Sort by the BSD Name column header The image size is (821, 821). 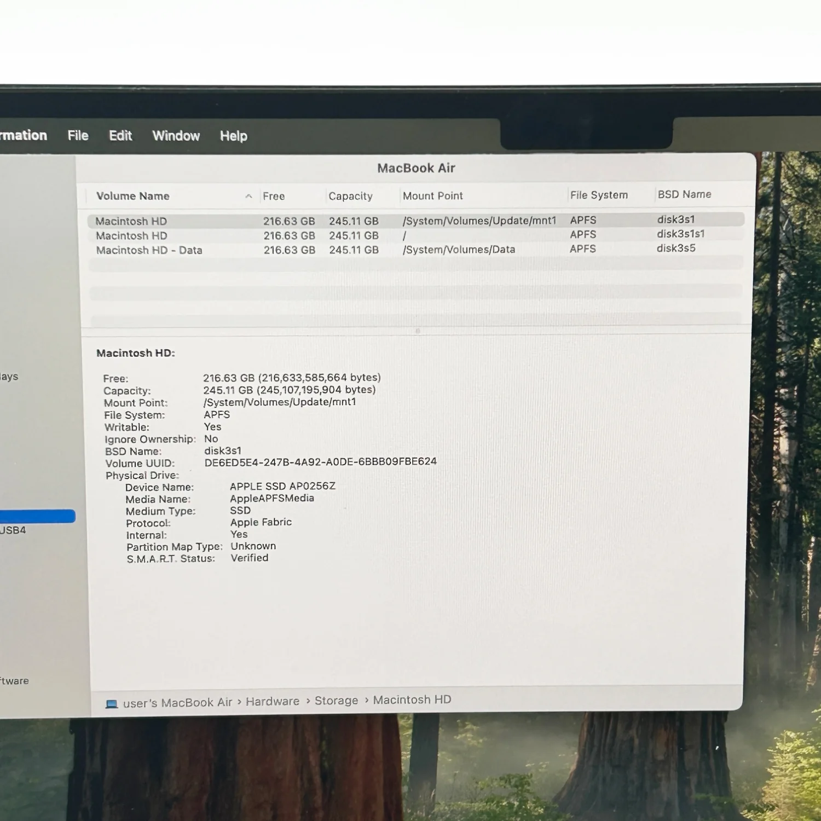(x=684, y=194)
